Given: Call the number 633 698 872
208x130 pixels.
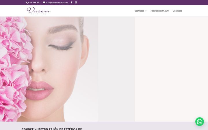Looking at the screenshot, I should coord(34,3).
